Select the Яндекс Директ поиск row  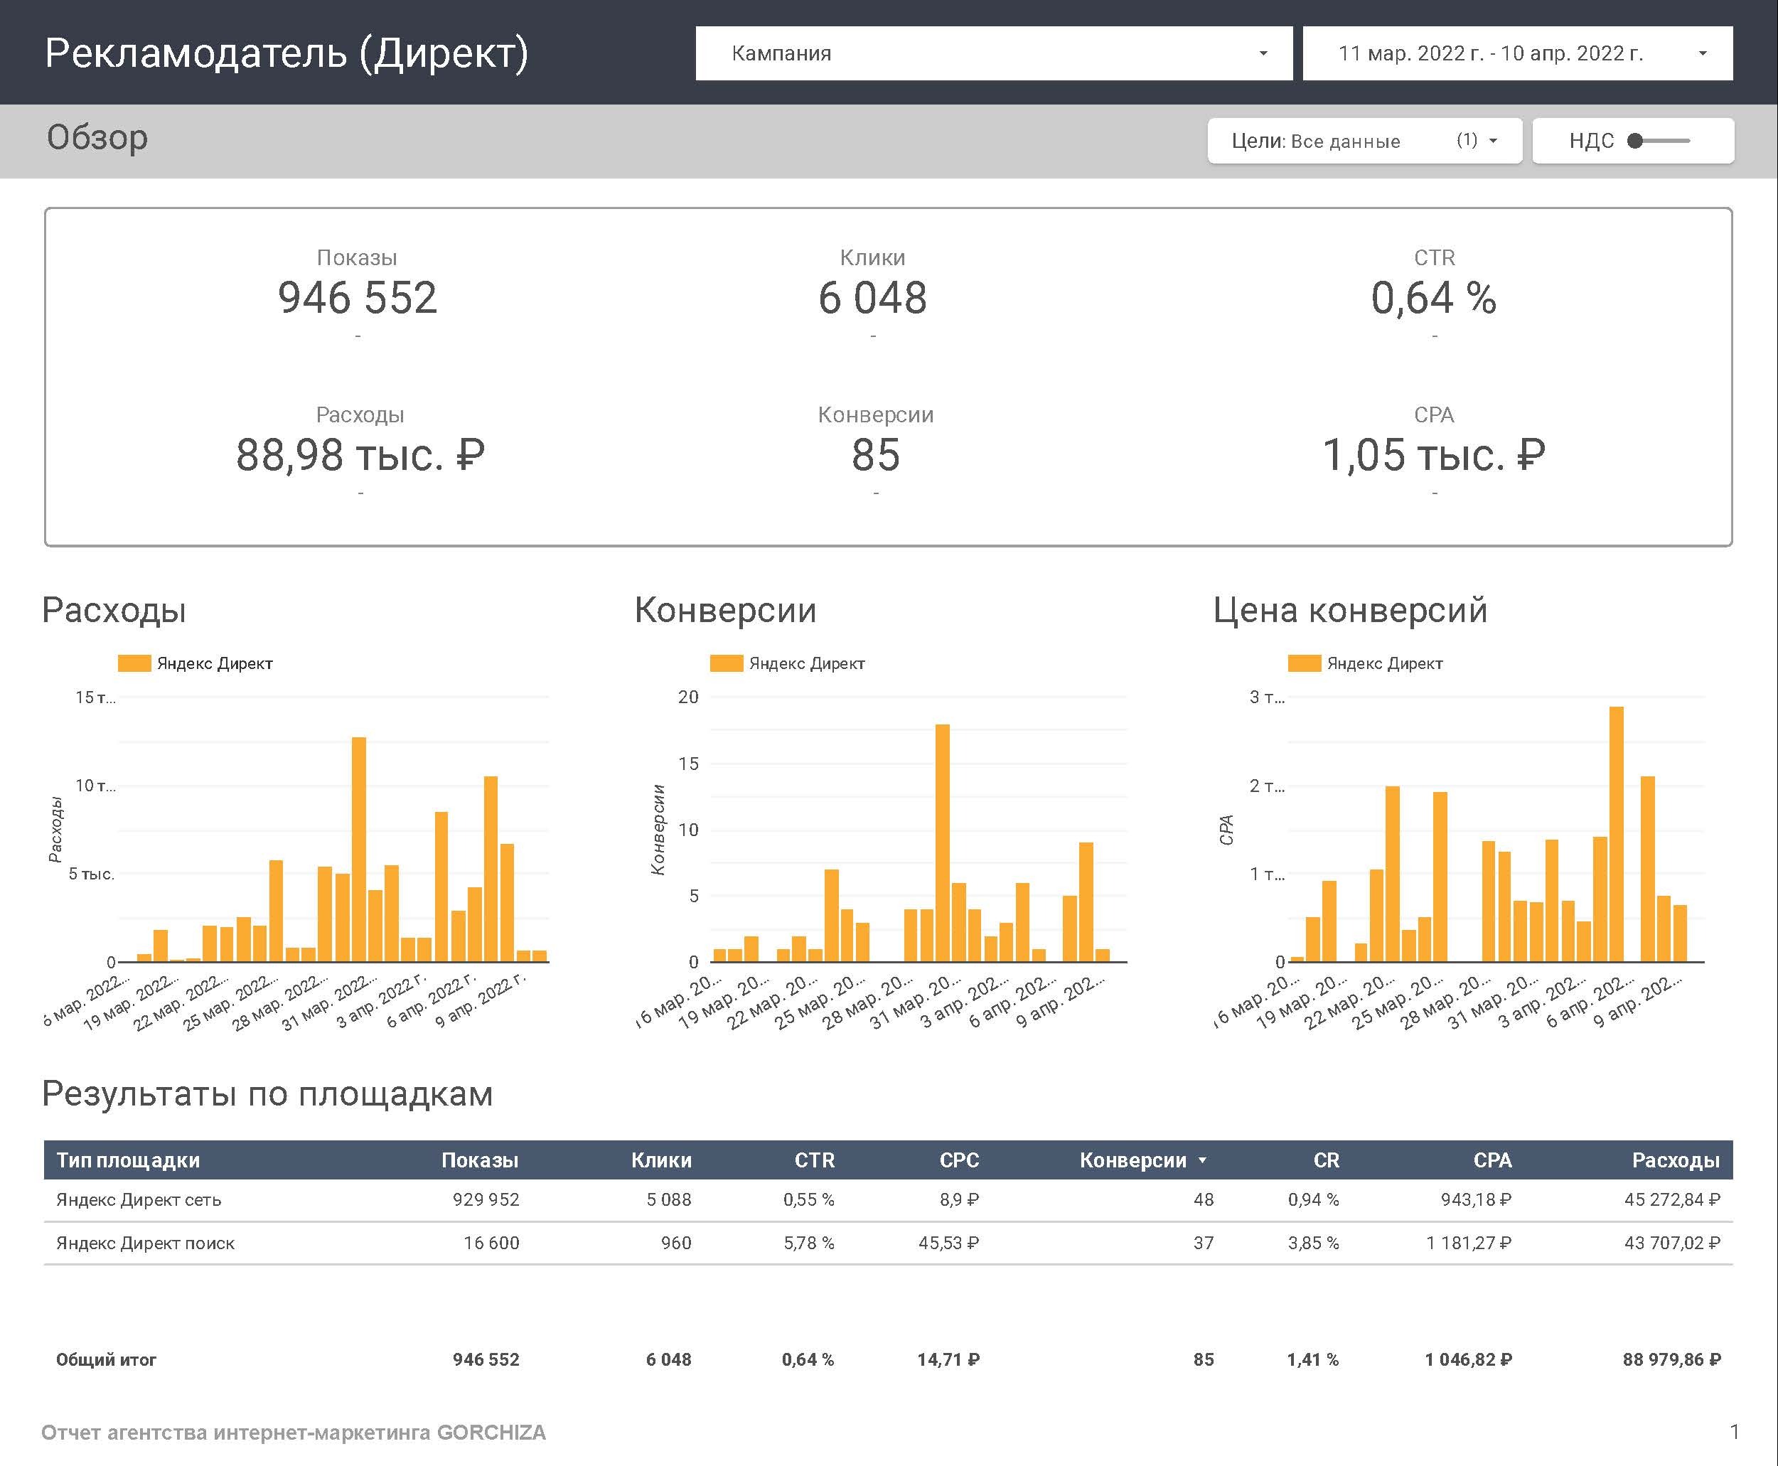pos(145,1243)
